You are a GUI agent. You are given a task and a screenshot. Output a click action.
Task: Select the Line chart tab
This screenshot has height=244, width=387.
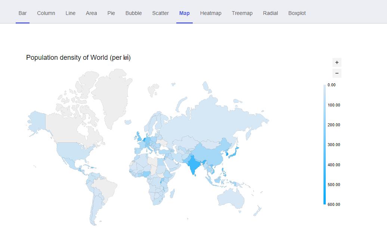(x=70, y=13)
